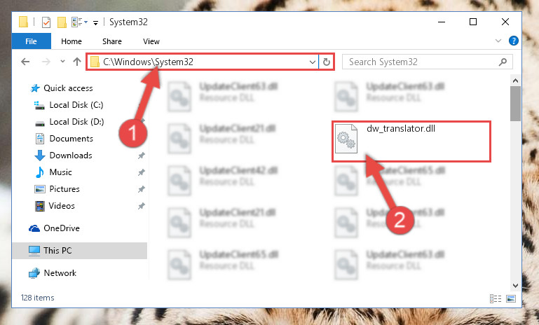Image resolution: width=539 pixels, height=325 pixels.
Task: Open recent locations dropdown arrow
Action: (62, 62)
